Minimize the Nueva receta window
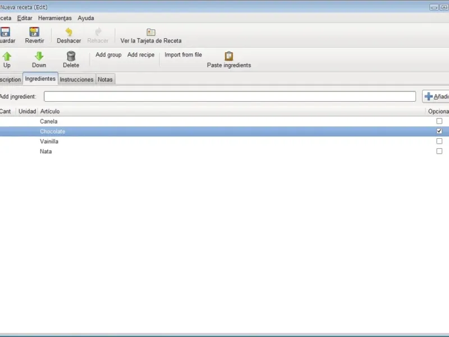Image resolution: width=449 pixels, height=337 pixels. tap(434, 7)
